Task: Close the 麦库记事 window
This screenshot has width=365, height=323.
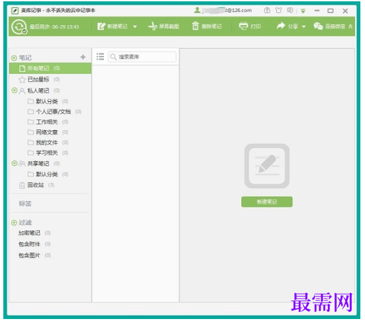Action: (345, 11)
